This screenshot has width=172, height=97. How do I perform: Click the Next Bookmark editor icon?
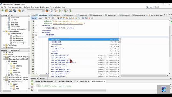[76, 18]
